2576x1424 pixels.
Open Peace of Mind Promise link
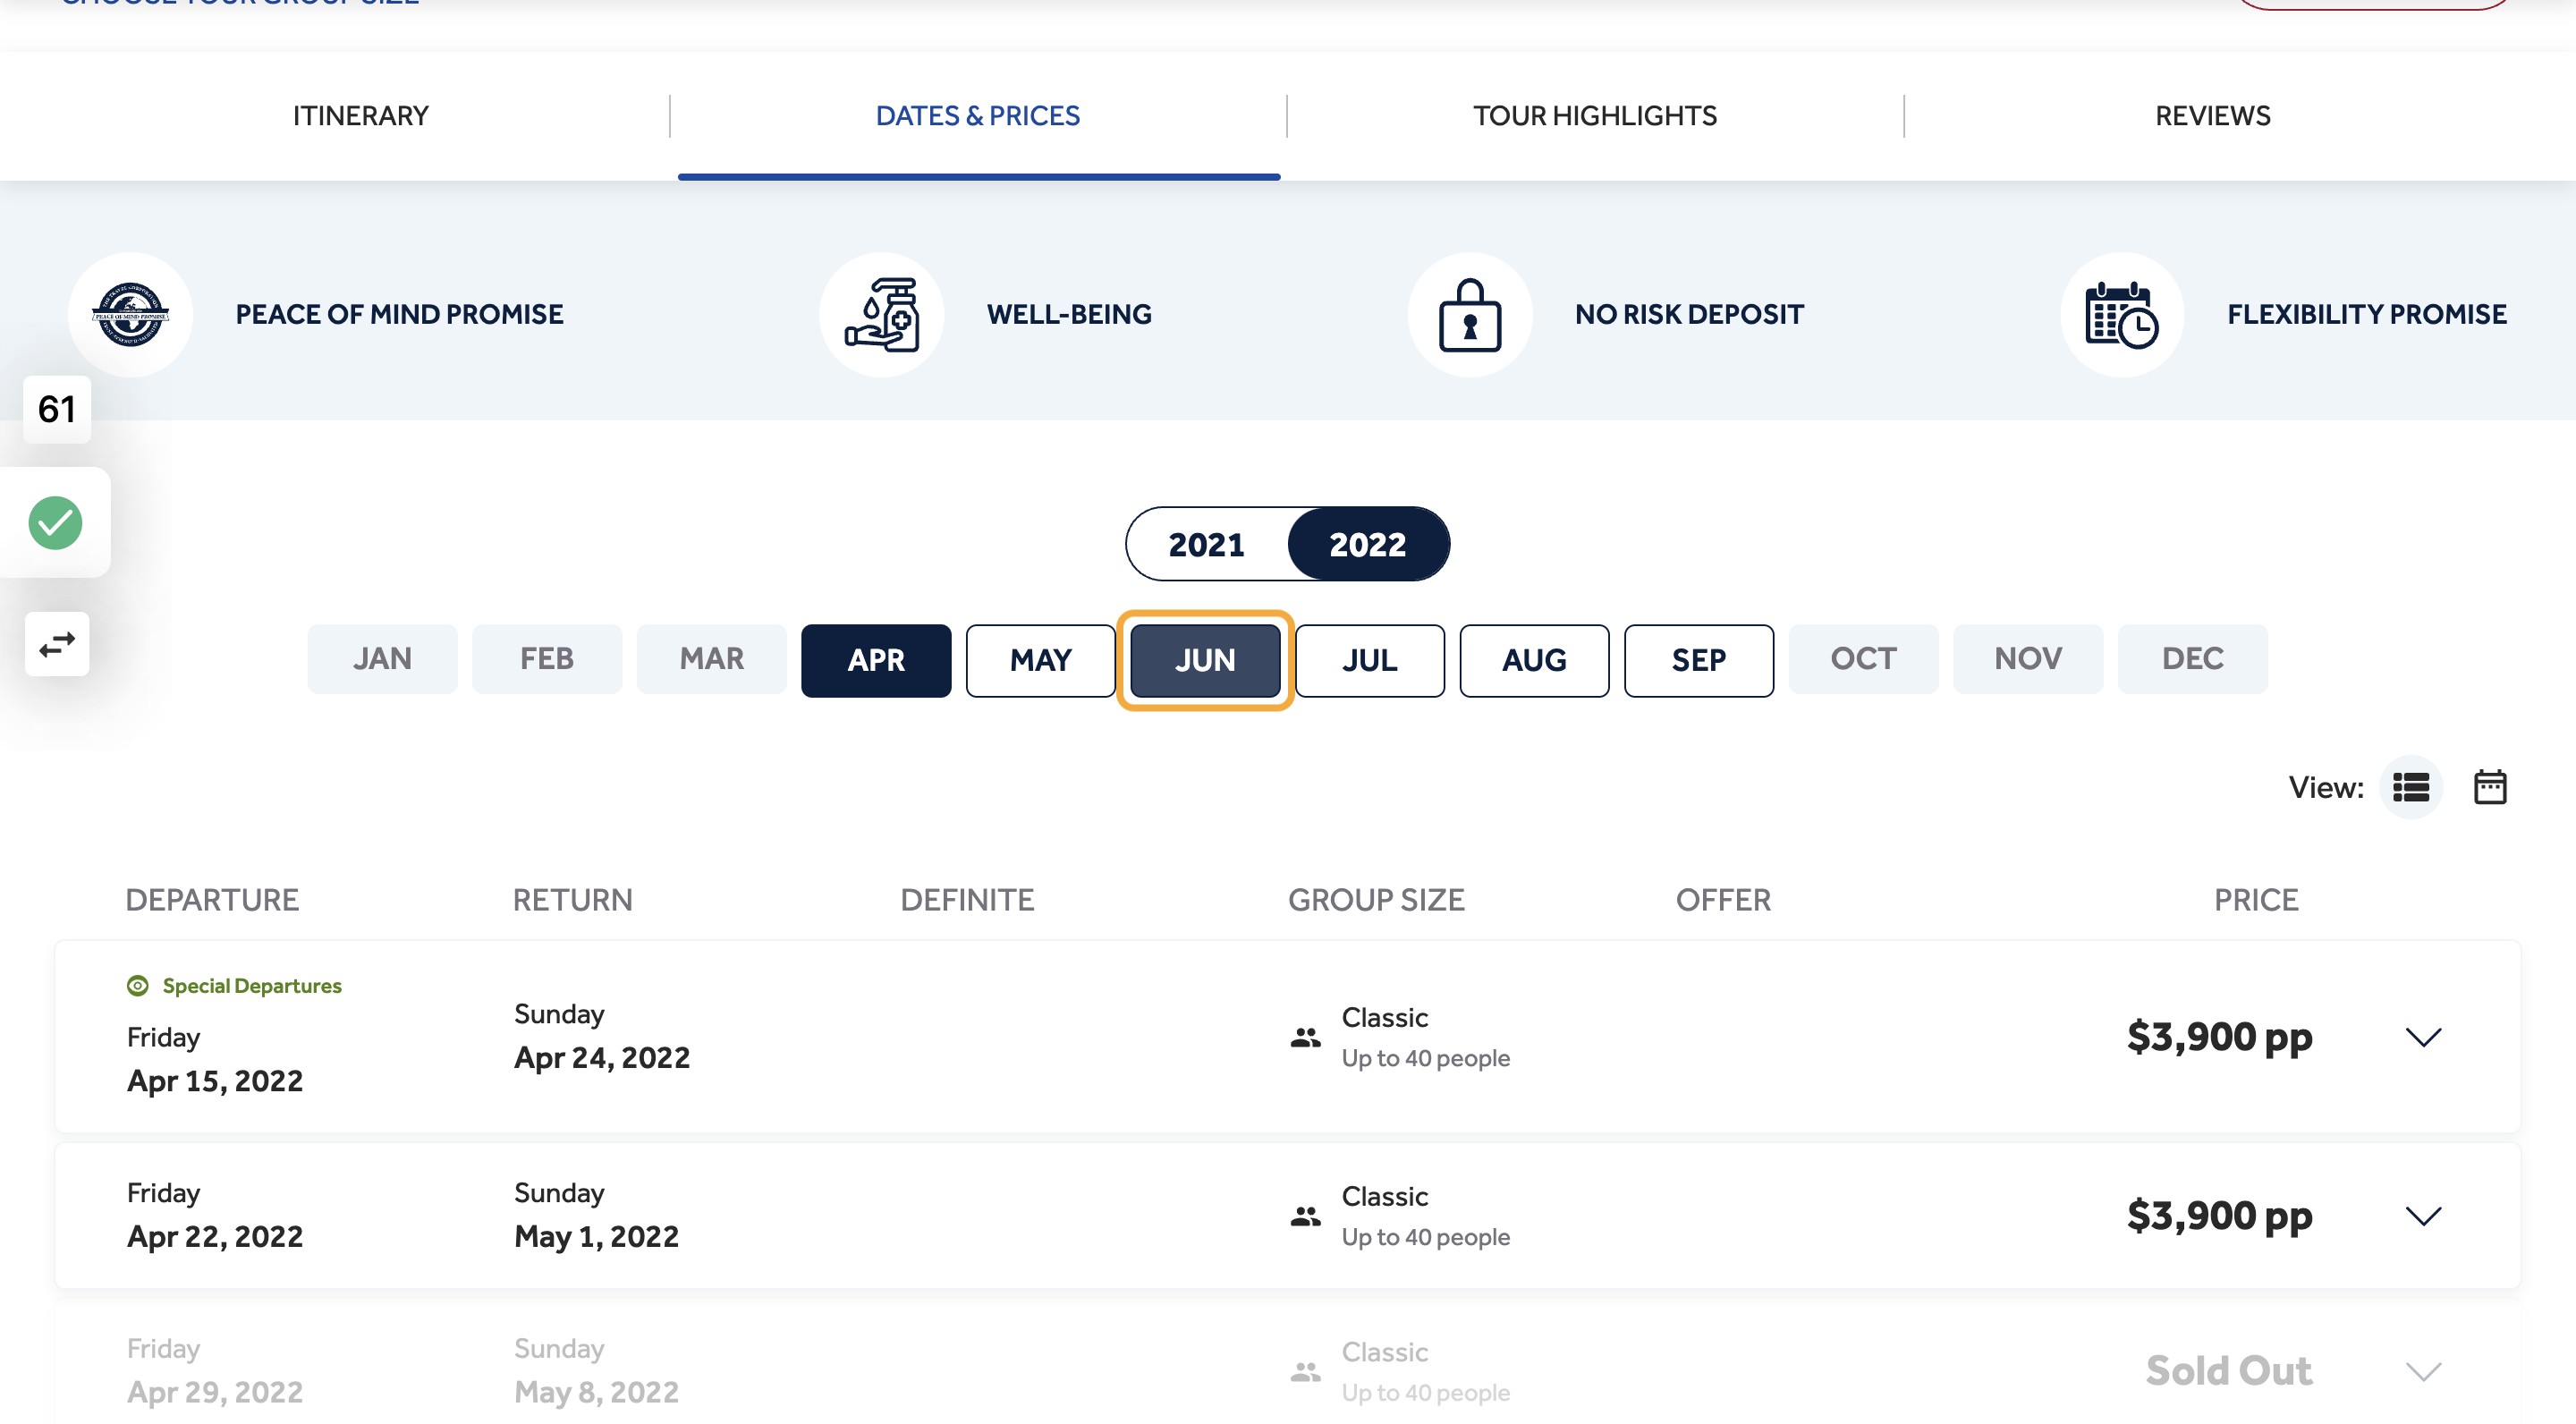pyautogui.click(x=399, y=314)
